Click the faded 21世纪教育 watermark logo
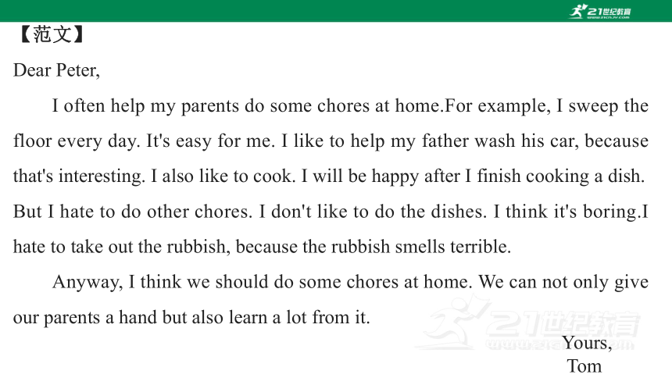 pos(529,324)
